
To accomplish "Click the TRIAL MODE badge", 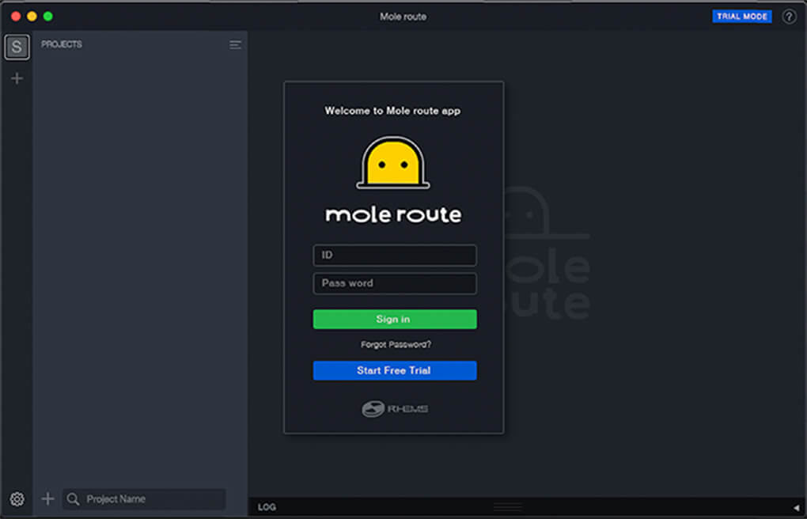I will (x=741, y=17).
